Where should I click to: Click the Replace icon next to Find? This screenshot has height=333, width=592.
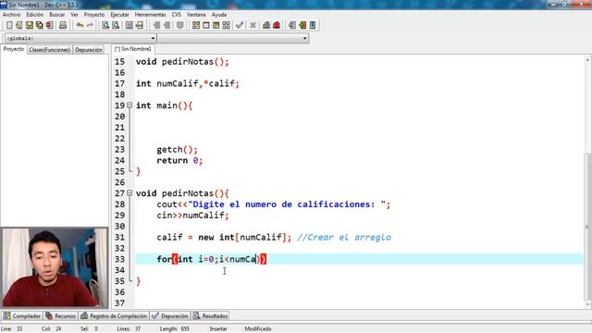click(116, 25)
